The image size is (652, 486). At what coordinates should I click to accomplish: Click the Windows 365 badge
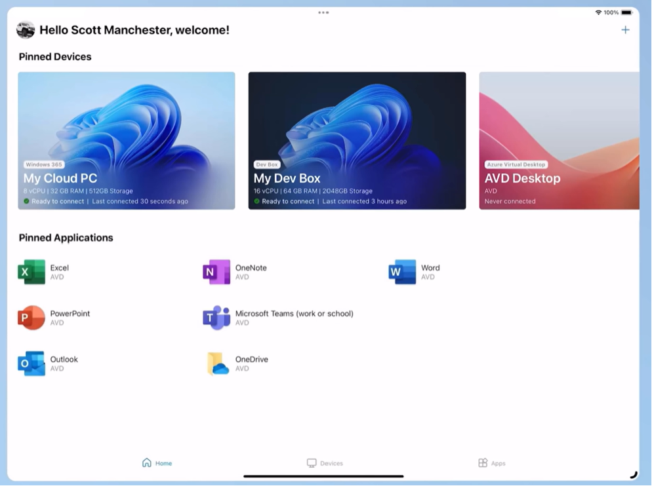[44, 164]
